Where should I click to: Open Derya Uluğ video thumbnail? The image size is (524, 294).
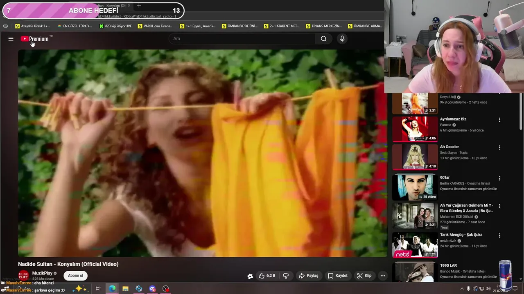click(x=415, y=103)
